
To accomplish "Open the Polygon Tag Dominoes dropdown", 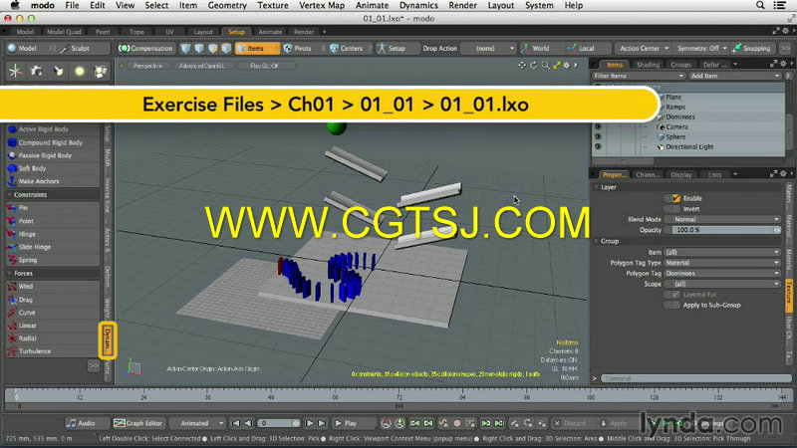I will point(722,273).
